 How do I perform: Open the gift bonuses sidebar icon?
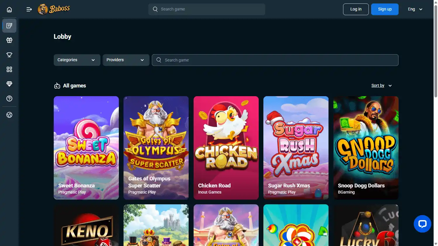(x=9, y=40)
